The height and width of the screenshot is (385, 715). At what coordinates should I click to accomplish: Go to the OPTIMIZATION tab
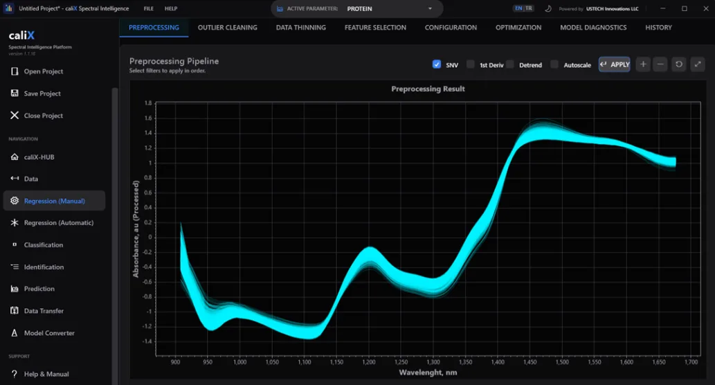pos(518,28)
